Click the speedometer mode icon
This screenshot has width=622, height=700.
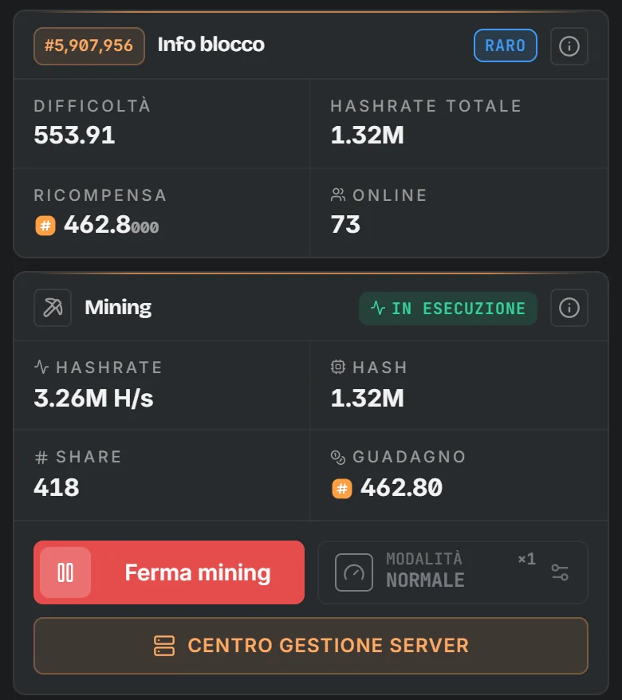[354, 572]
